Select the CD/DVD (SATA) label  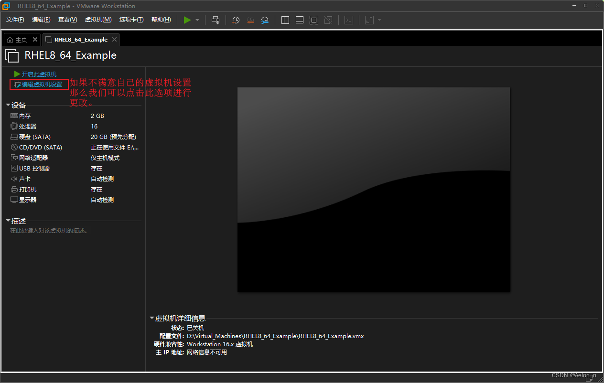point(41,147)
